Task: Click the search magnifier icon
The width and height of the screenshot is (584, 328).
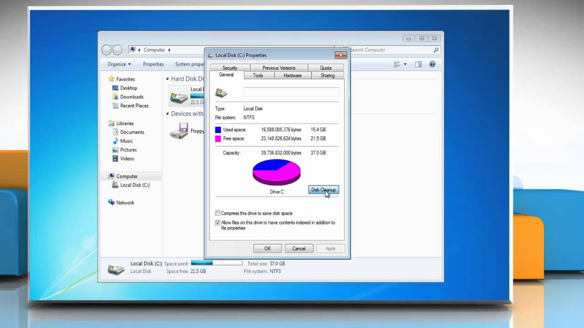Action: tap(436, 50)
